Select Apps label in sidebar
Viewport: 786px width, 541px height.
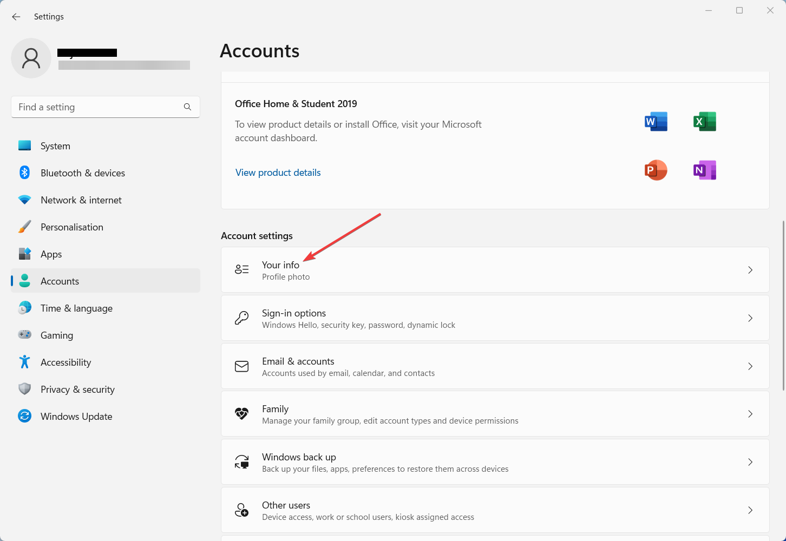[x=51, y=254]
